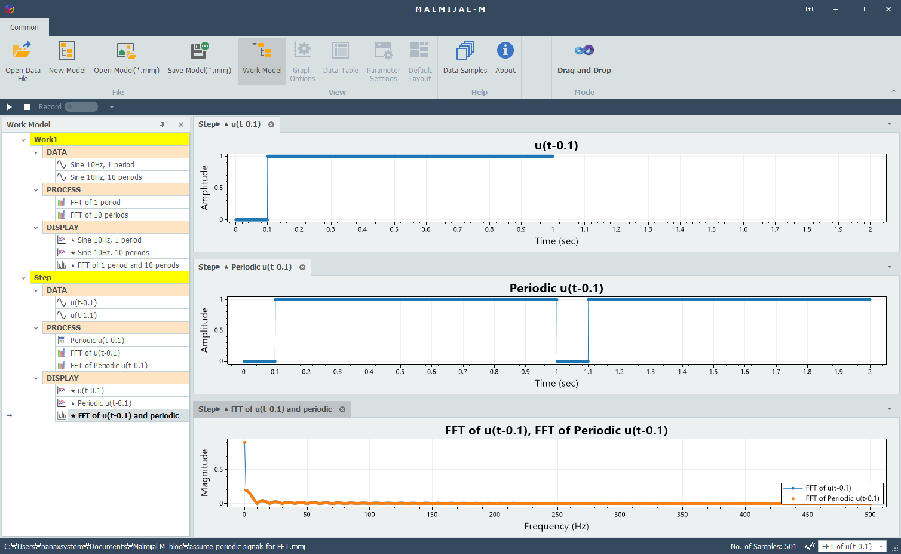901x554 pixels.
Task: Select the ★ Sine 10Hz, 1 period display item
Action: tap(122, 240)
